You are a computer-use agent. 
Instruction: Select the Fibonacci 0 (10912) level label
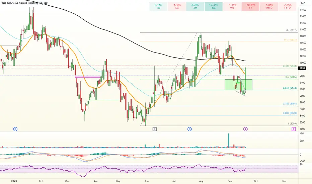tap(292, 30)
